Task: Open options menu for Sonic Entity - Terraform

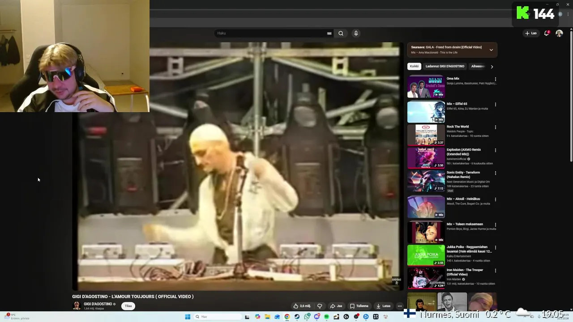Action: point(495,173)
